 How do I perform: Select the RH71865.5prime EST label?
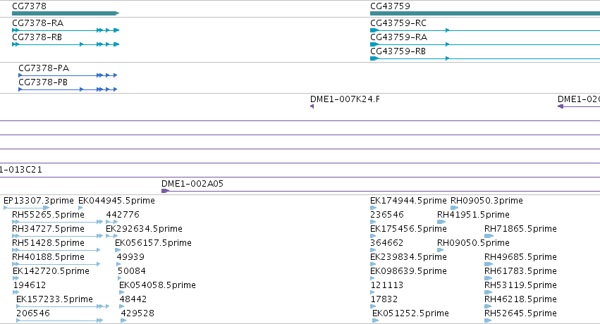pos(520,229)
